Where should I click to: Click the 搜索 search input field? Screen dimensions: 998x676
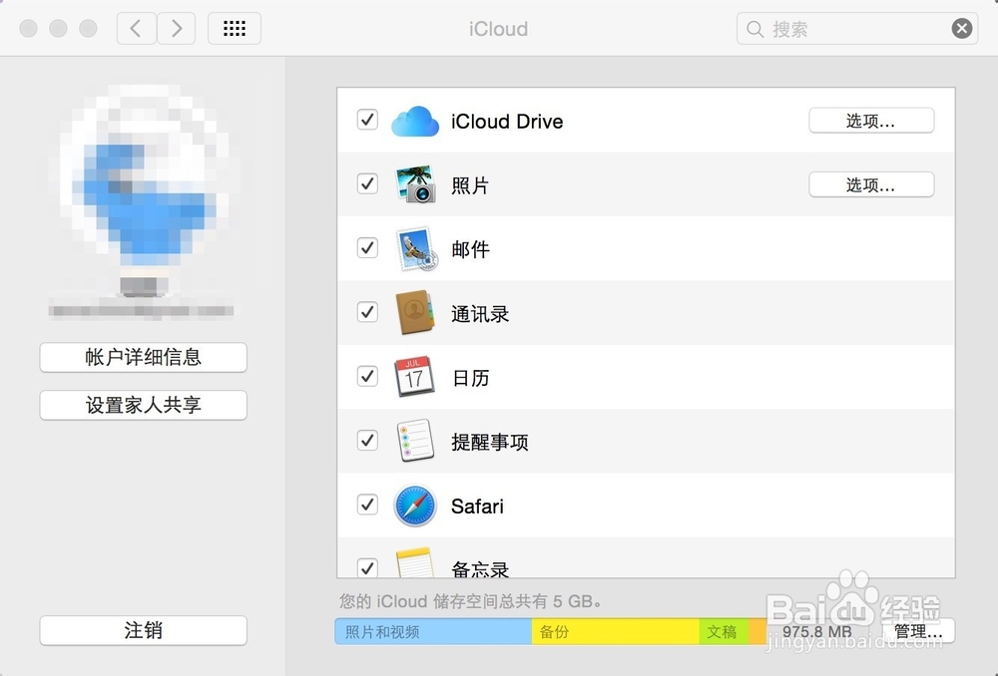click(856, 29)
